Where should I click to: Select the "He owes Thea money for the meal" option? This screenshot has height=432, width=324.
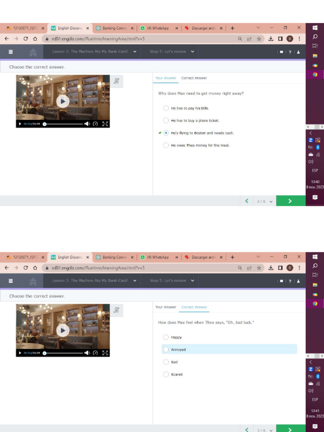tap(166, 146)
